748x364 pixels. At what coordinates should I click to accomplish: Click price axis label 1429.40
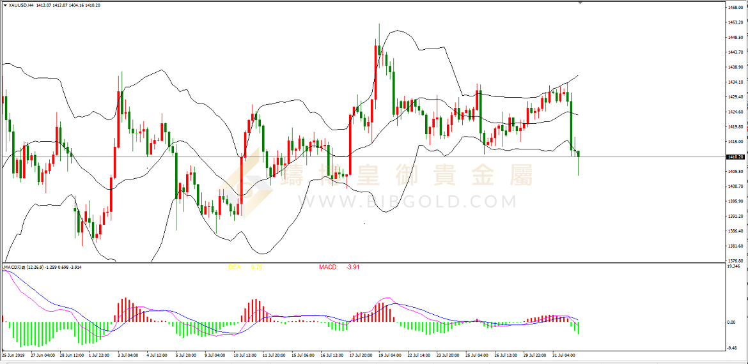coord(735,97)
